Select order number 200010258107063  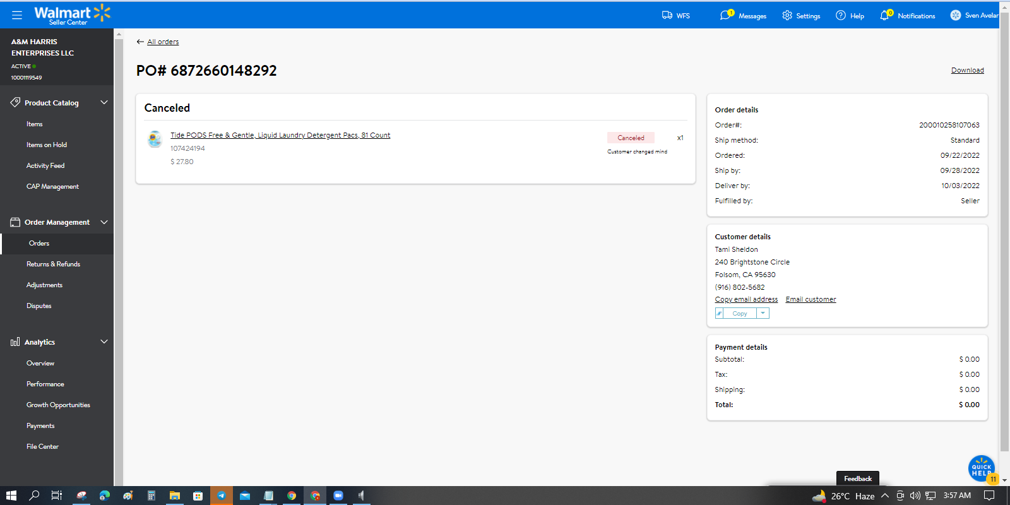pyautogui.click(x=949, y=125)
